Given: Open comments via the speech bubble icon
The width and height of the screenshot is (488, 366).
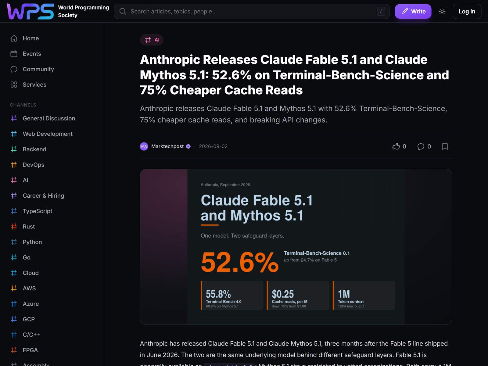Looking at the screenshot, I should [421, 146].
